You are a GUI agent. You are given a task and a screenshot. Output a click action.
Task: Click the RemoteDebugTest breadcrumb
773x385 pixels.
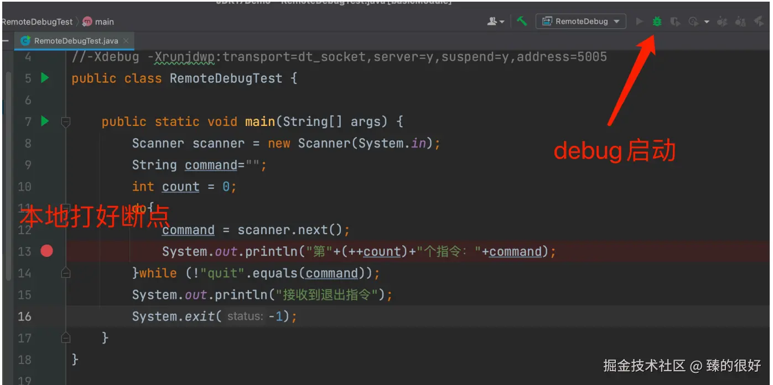coord(37,22)
